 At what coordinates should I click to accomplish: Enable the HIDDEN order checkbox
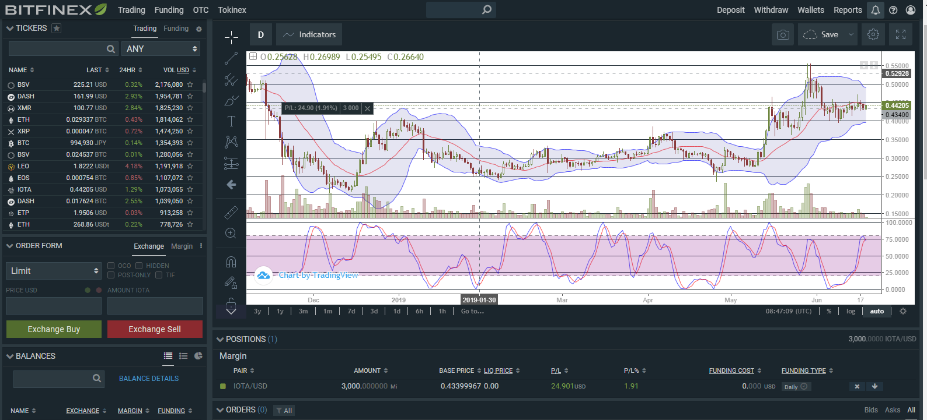(139, 266)
